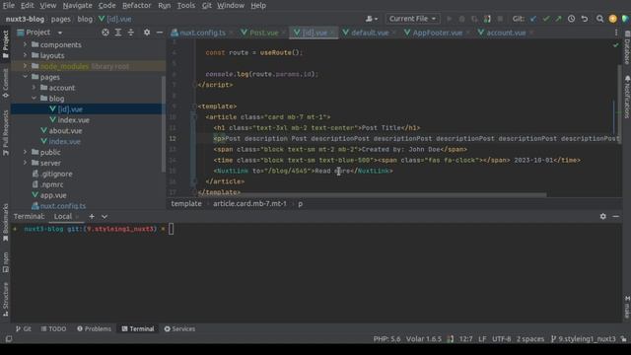Close the [id].vue editor tab
Screen dimensions: 631x355
(x=332, y=33)
